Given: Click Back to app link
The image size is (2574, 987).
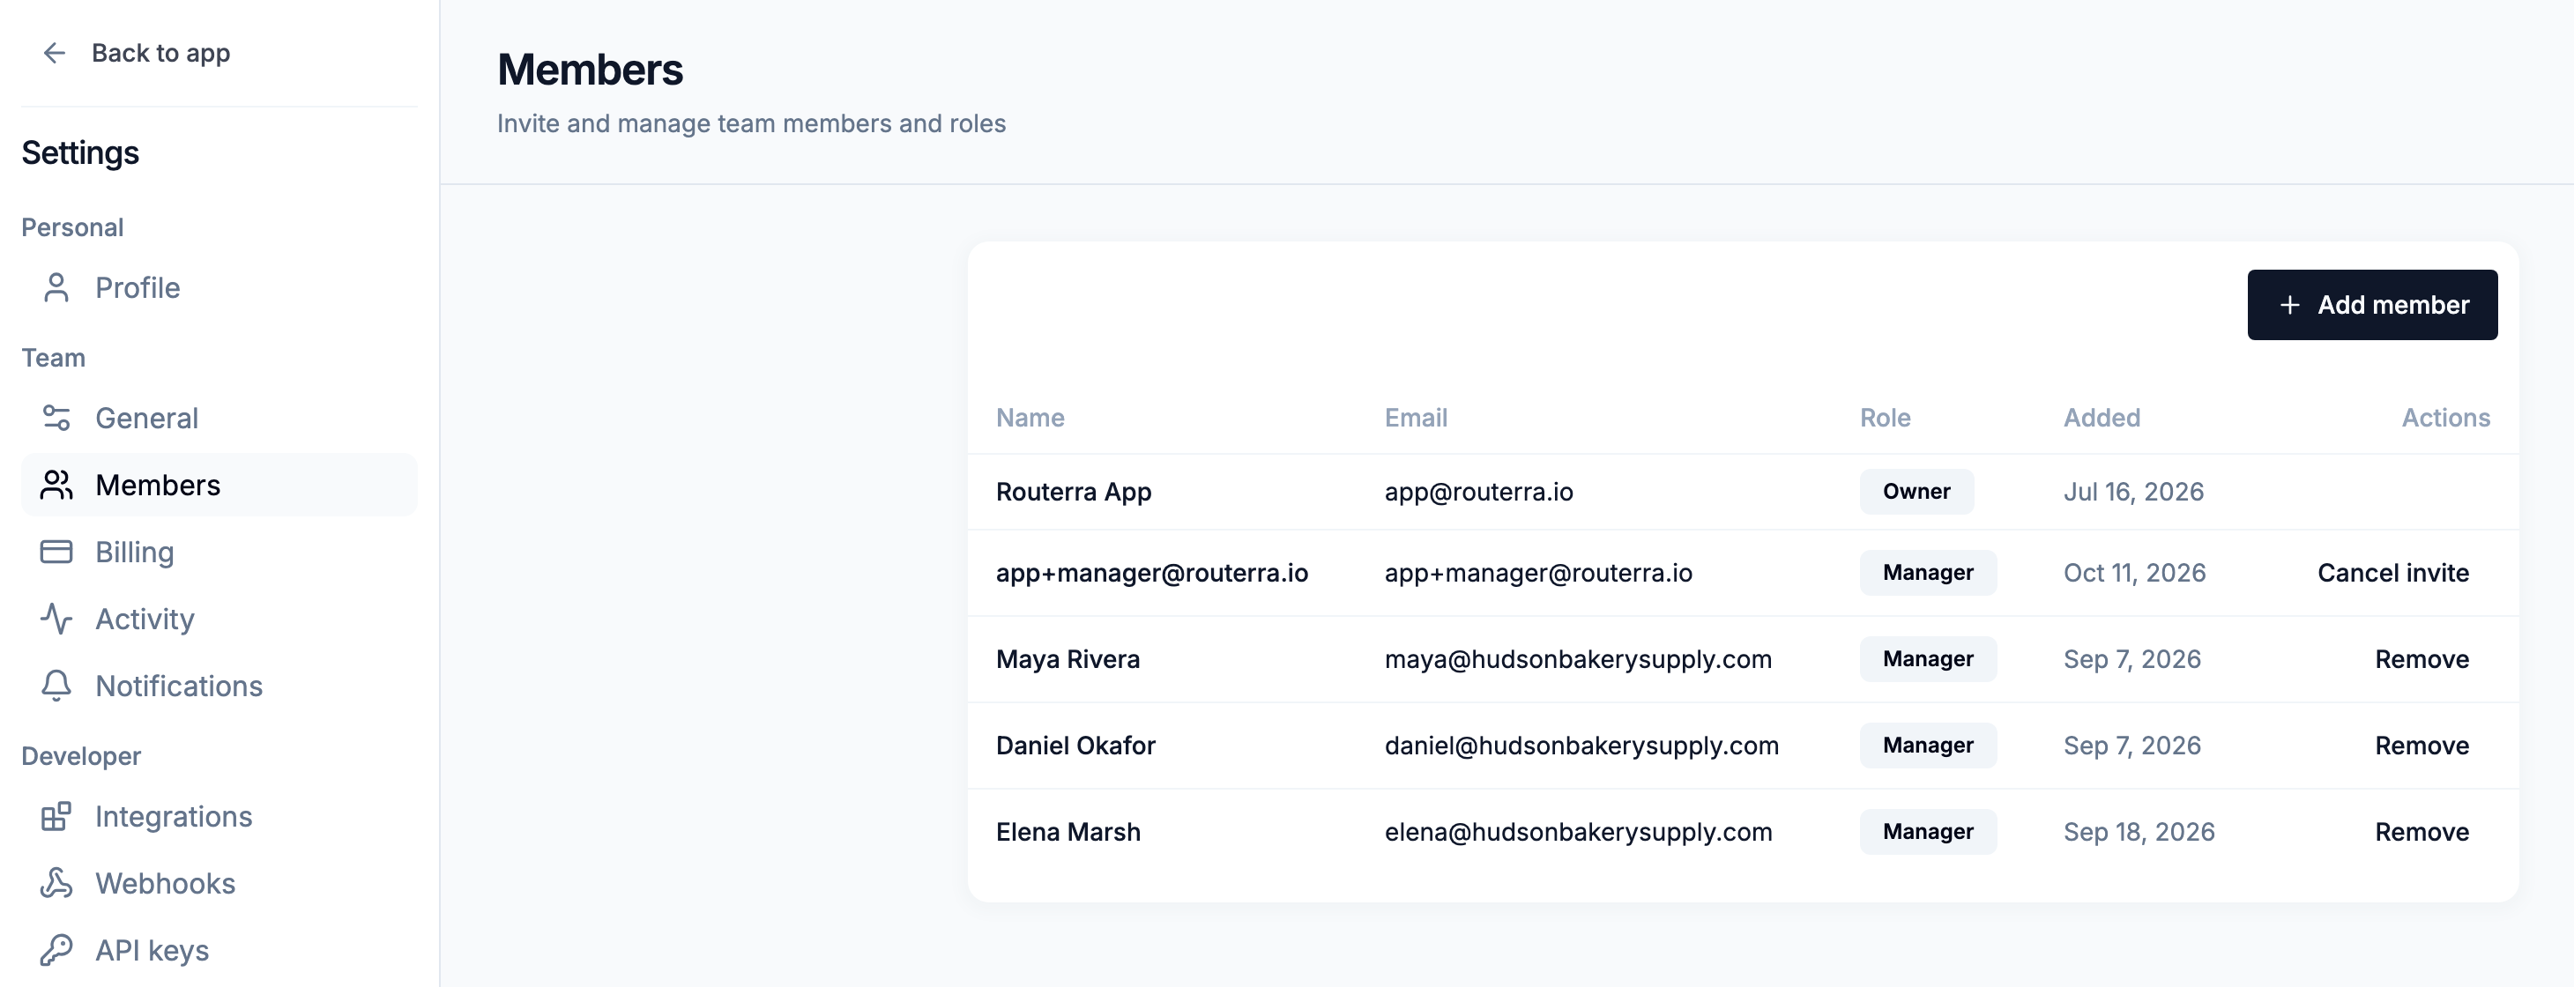Looking at the screenshot, I should click(x=137, y=53).
